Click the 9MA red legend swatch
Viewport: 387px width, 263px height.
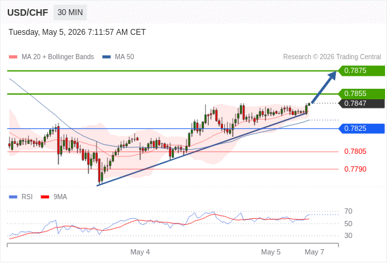pos(45,197)
